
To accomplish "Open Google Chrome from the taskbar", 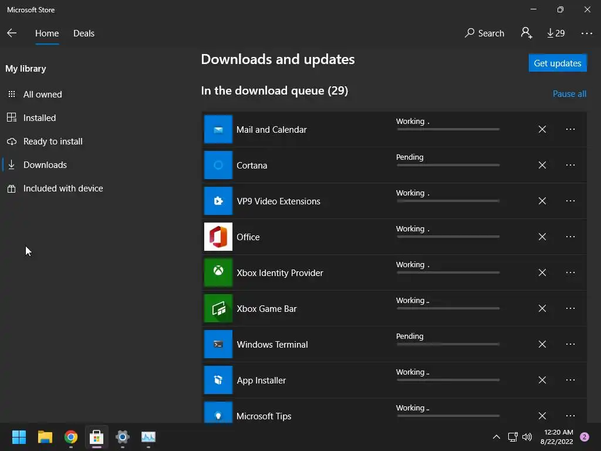I will pos(71,437).
